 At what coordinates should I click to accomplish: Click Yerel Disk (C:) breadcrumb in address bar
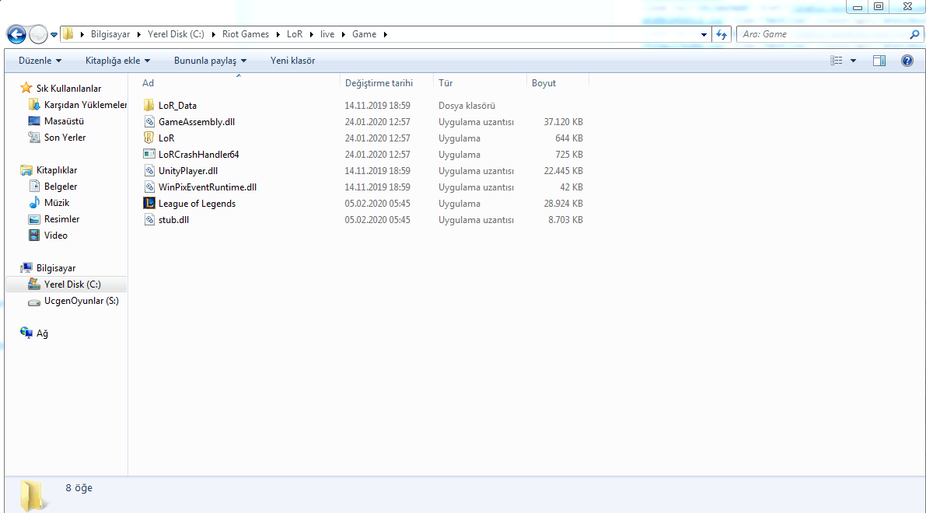(176, 34)
